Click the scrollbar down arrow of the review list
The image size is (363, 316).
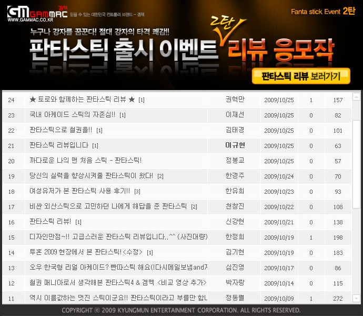(x=356, y=299)
